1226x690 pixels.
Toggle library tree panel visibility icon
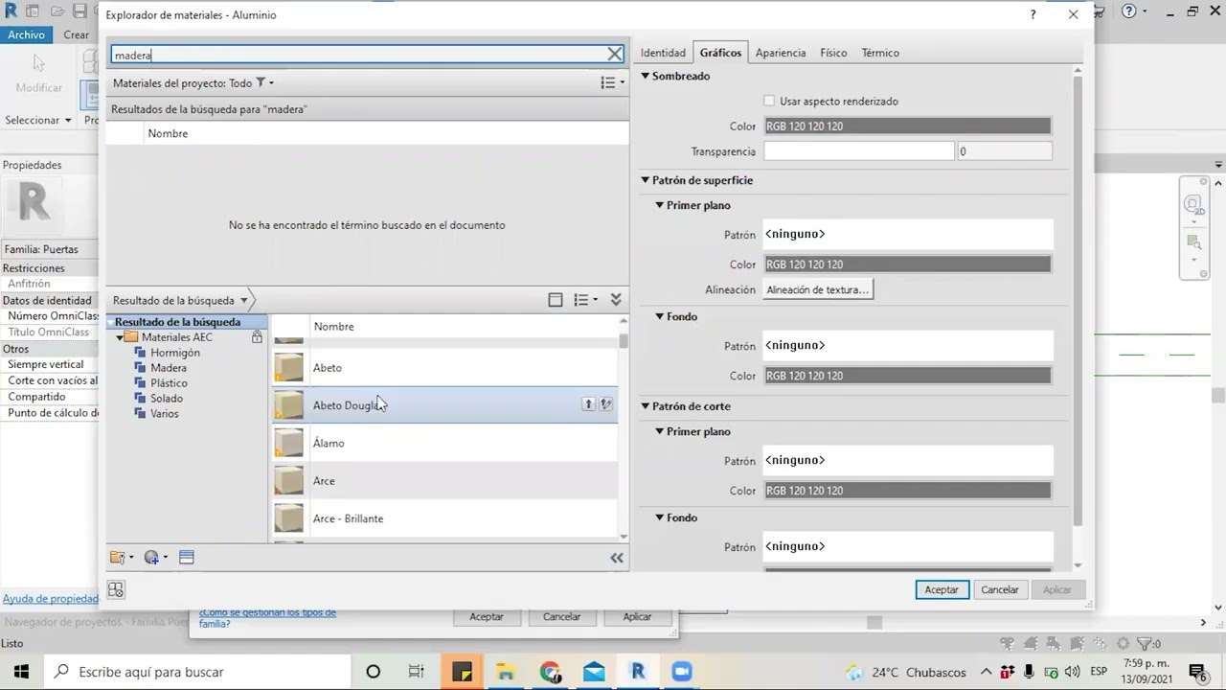point(556,300)
